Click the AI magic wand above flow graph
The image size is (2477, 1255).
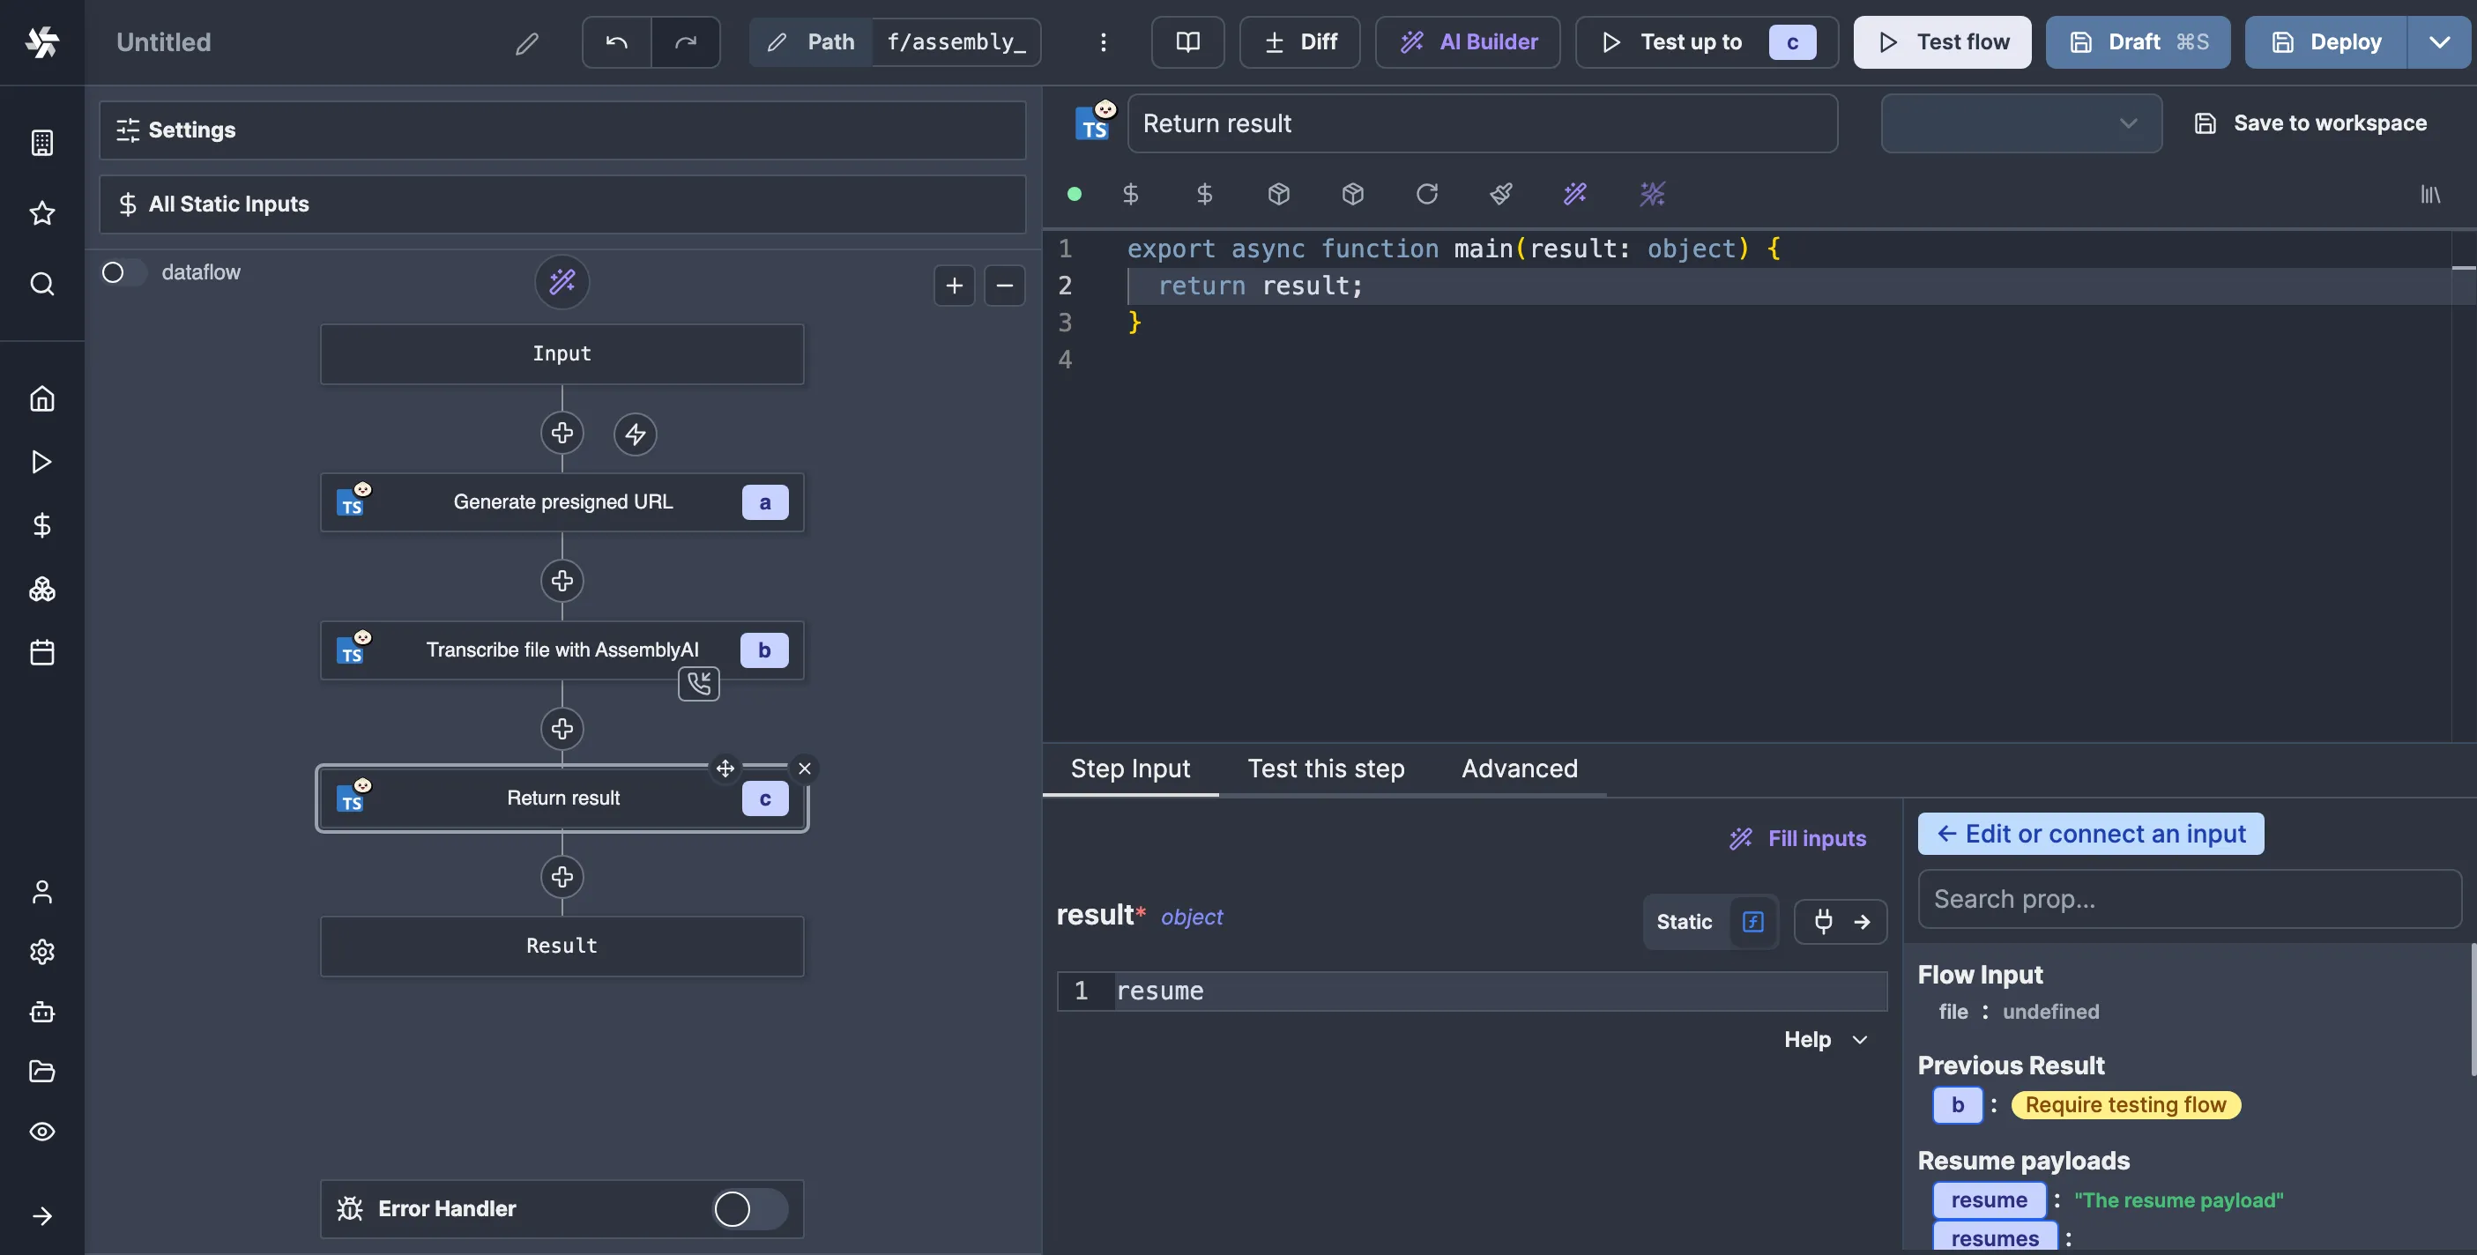[x=562, y=282]
